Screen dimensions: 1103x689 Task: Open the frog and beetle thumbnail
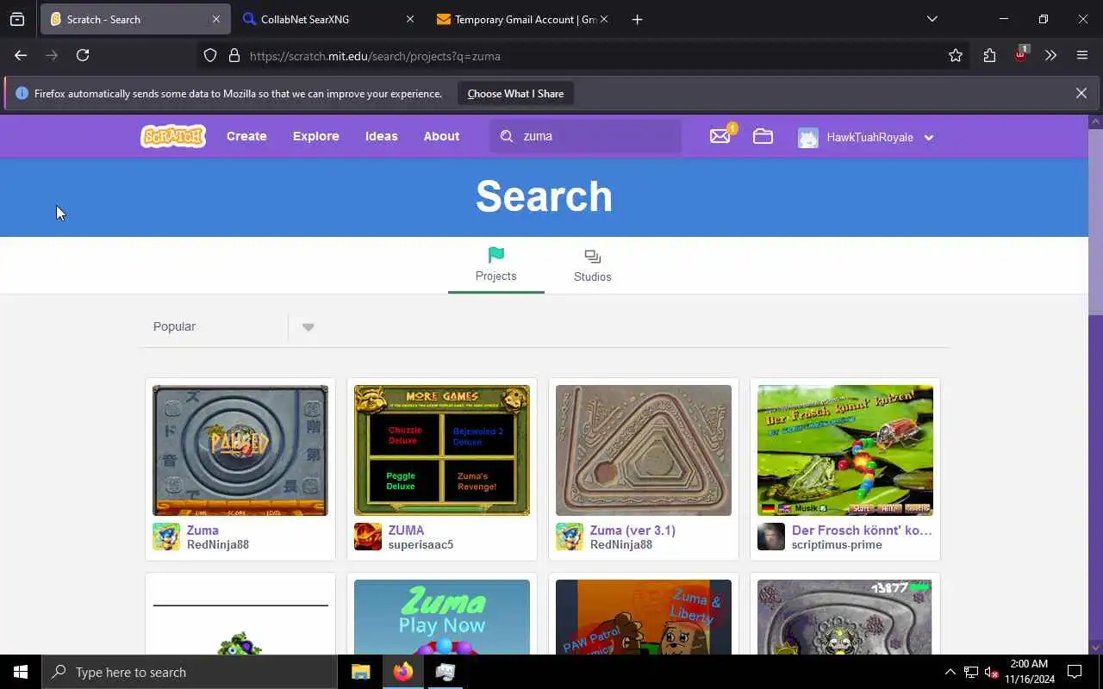[x=845, y=450]
